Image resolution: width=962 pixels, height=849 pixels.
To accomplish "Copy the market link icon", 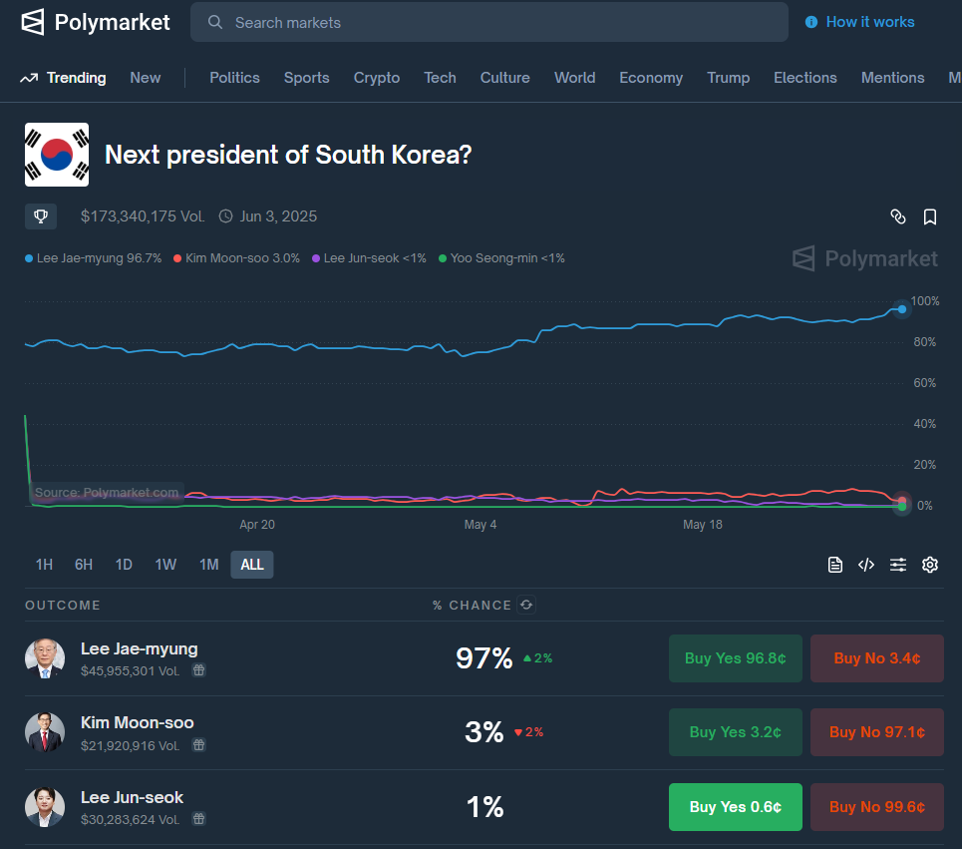I will [897, 216].
